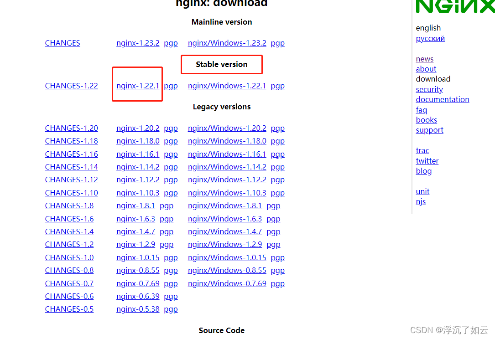Download nginx/Windows-1.0.15
Image resolution: width=495 pixels, height=339 pixels.
coord(227,257)
